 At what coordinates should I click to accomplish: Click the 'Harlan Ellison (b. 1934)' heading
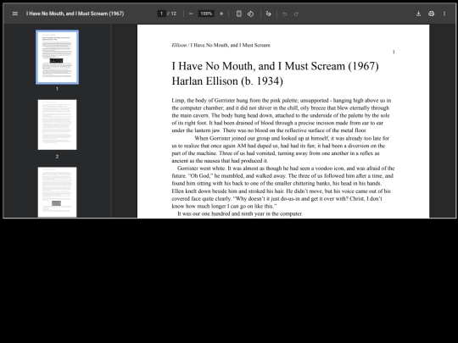pos(227,81)
